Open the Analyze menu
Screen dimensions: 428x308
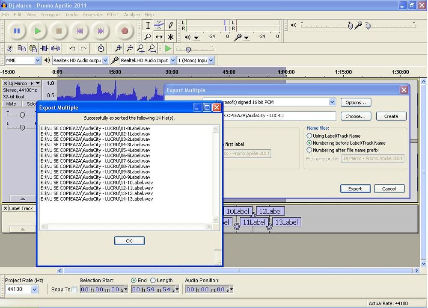tap(132, 15)
